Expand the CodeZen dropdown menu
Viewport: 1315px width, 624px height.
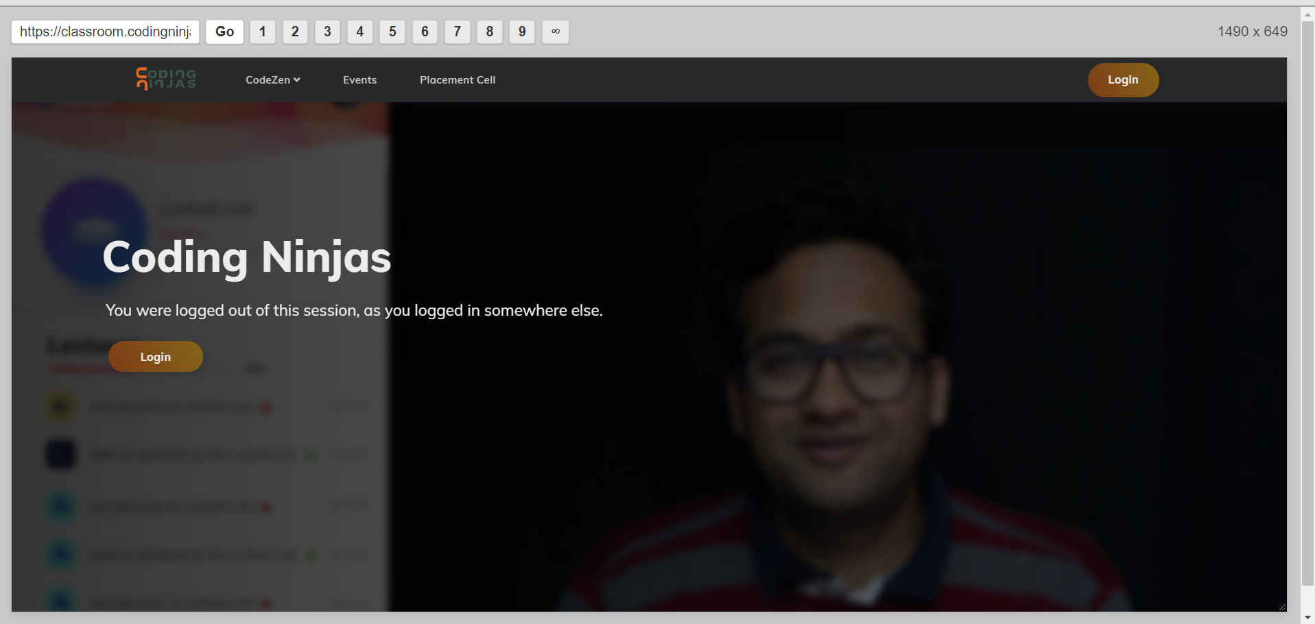coord(273,79)
